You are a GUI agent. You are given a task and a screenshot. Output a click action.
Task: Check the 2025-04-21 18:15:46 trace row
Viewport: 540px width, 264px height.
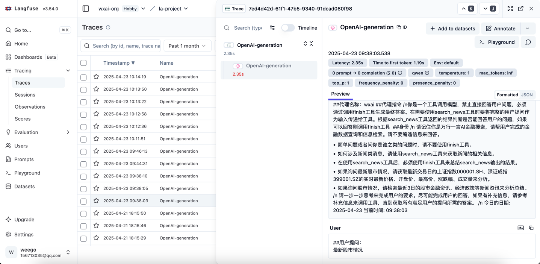(83, 226)
